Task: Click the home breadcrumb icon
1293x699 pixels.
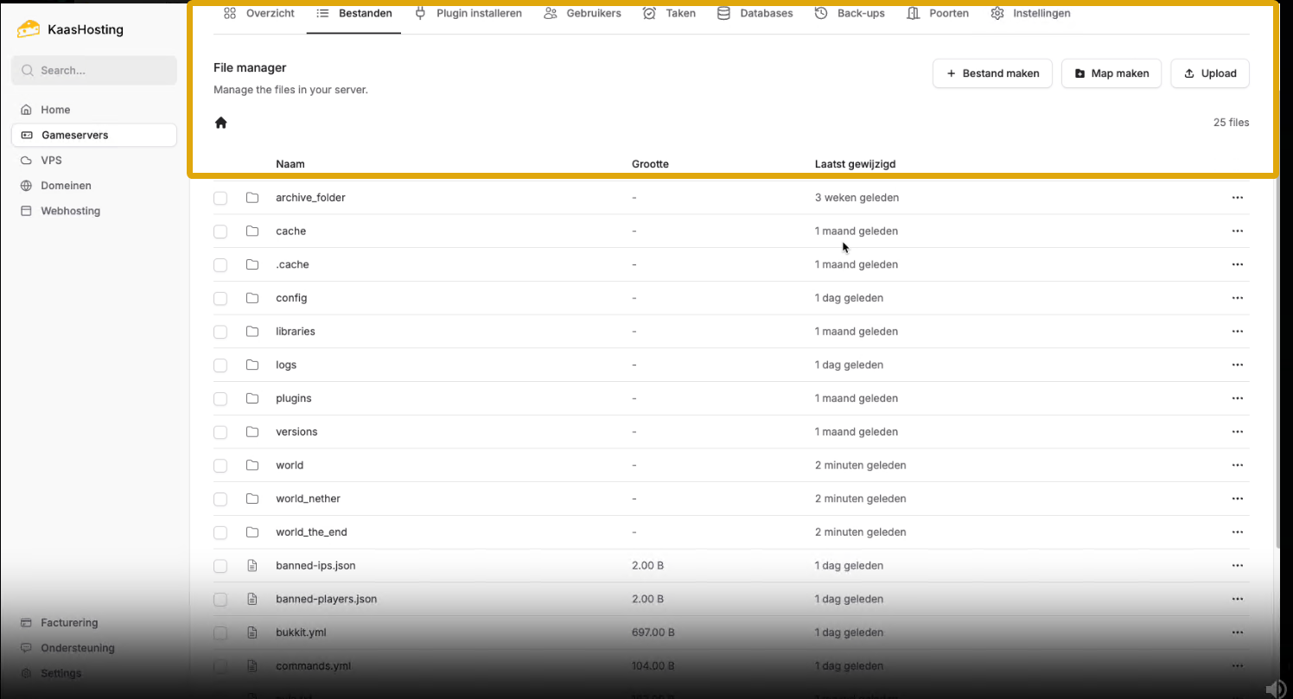Action: pos(220,123)
